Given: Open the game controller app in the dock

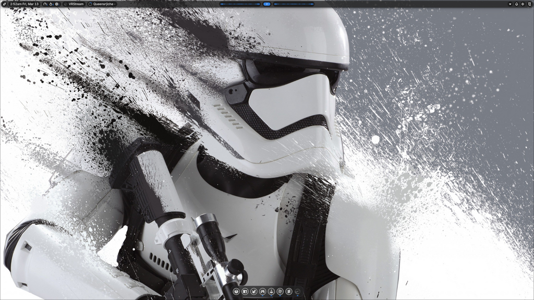Looking at the screenshot, I should point(263,292).
